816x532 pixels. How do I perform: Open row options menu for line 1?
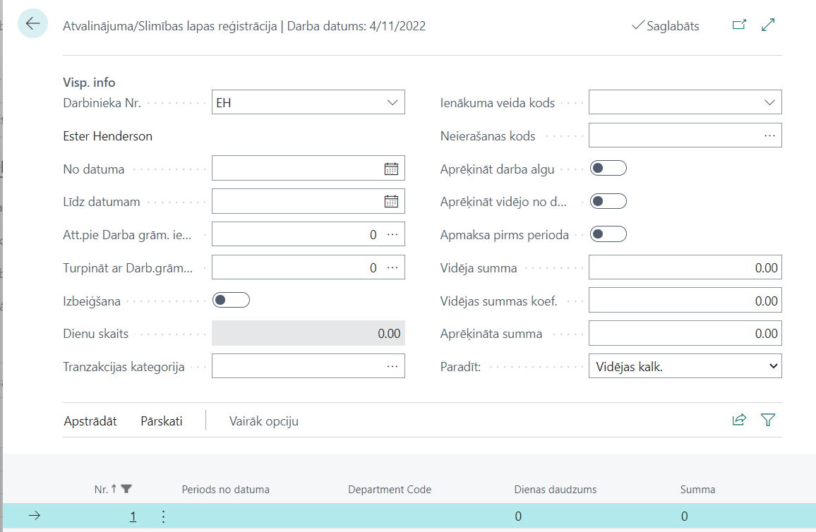tap(164, 516)
